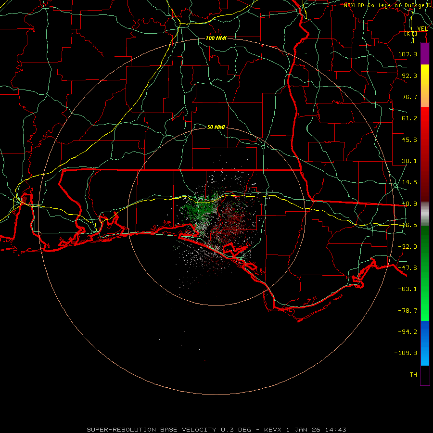Click the VEL legend title
Screen dimensions: 433x433
pyautogui.click(x=422, y=28)
